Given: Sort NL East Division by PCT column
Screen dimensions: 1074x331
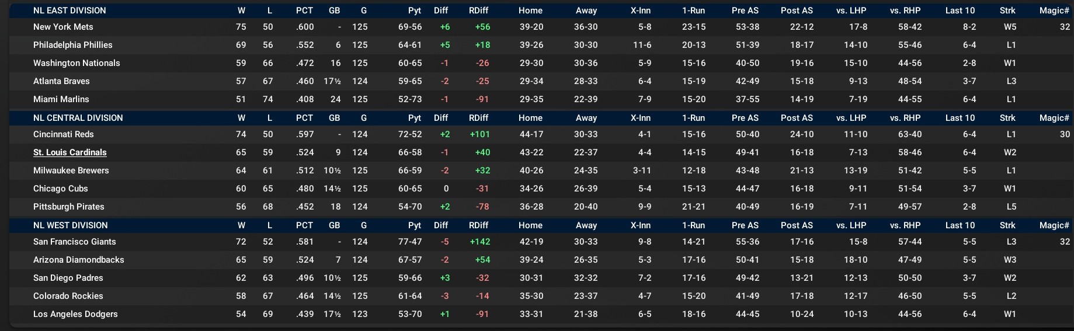Looking at the screenshot, I should (x=304, y=11).
